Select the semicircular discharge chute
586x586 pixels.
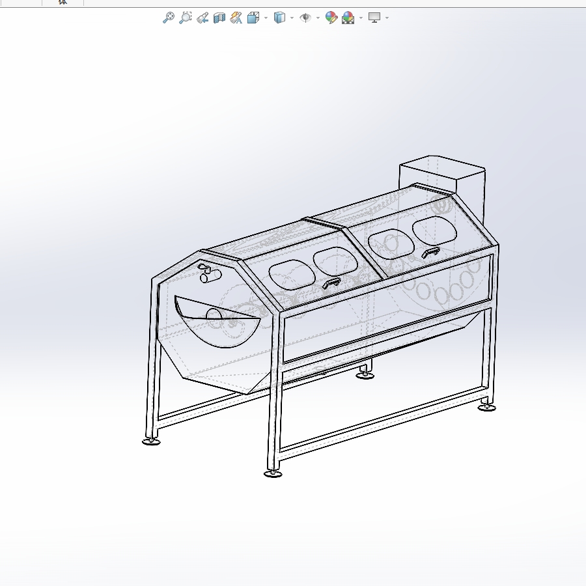coord(217,322)
